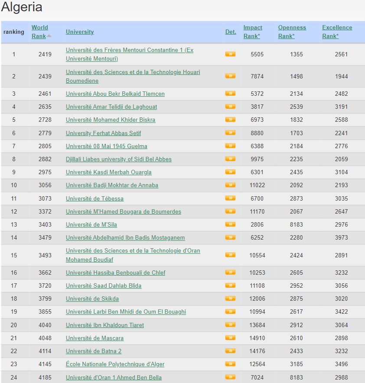Sort by Excellence Rank column header
Screen dimensions: 365x383
pos(337,32)
